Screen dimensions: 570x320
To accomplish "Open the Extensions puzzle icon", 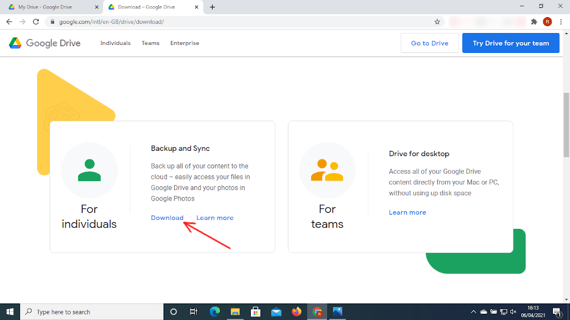I will (534, 22).
